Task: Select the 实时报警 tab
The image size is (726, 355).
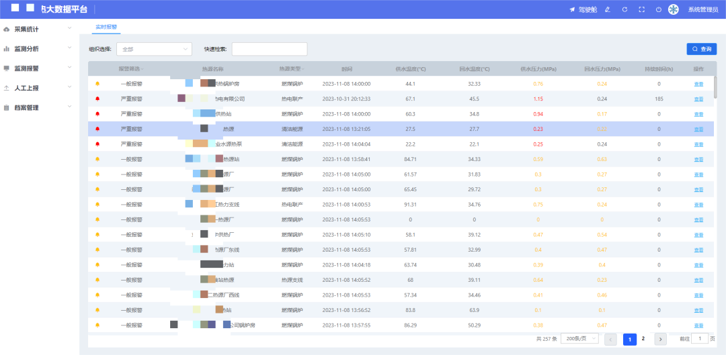Action: pyautogui.click(x=106, y=27)
